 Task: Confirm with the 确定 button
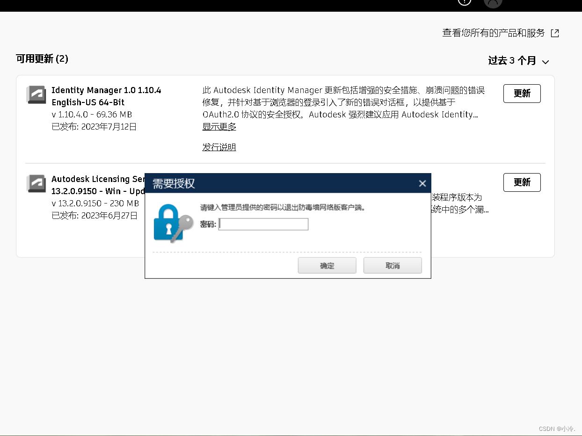[x=327, y=266]
